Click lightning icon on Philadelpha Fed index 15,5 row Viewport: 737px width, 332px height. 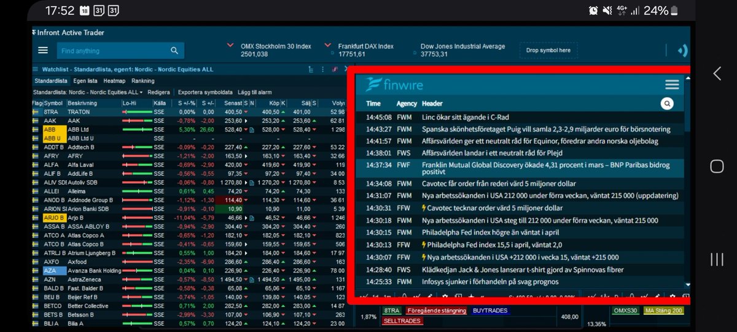click(x=425, y=245)
